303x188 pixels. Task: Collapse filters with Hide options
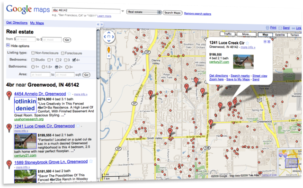(18, 46)
